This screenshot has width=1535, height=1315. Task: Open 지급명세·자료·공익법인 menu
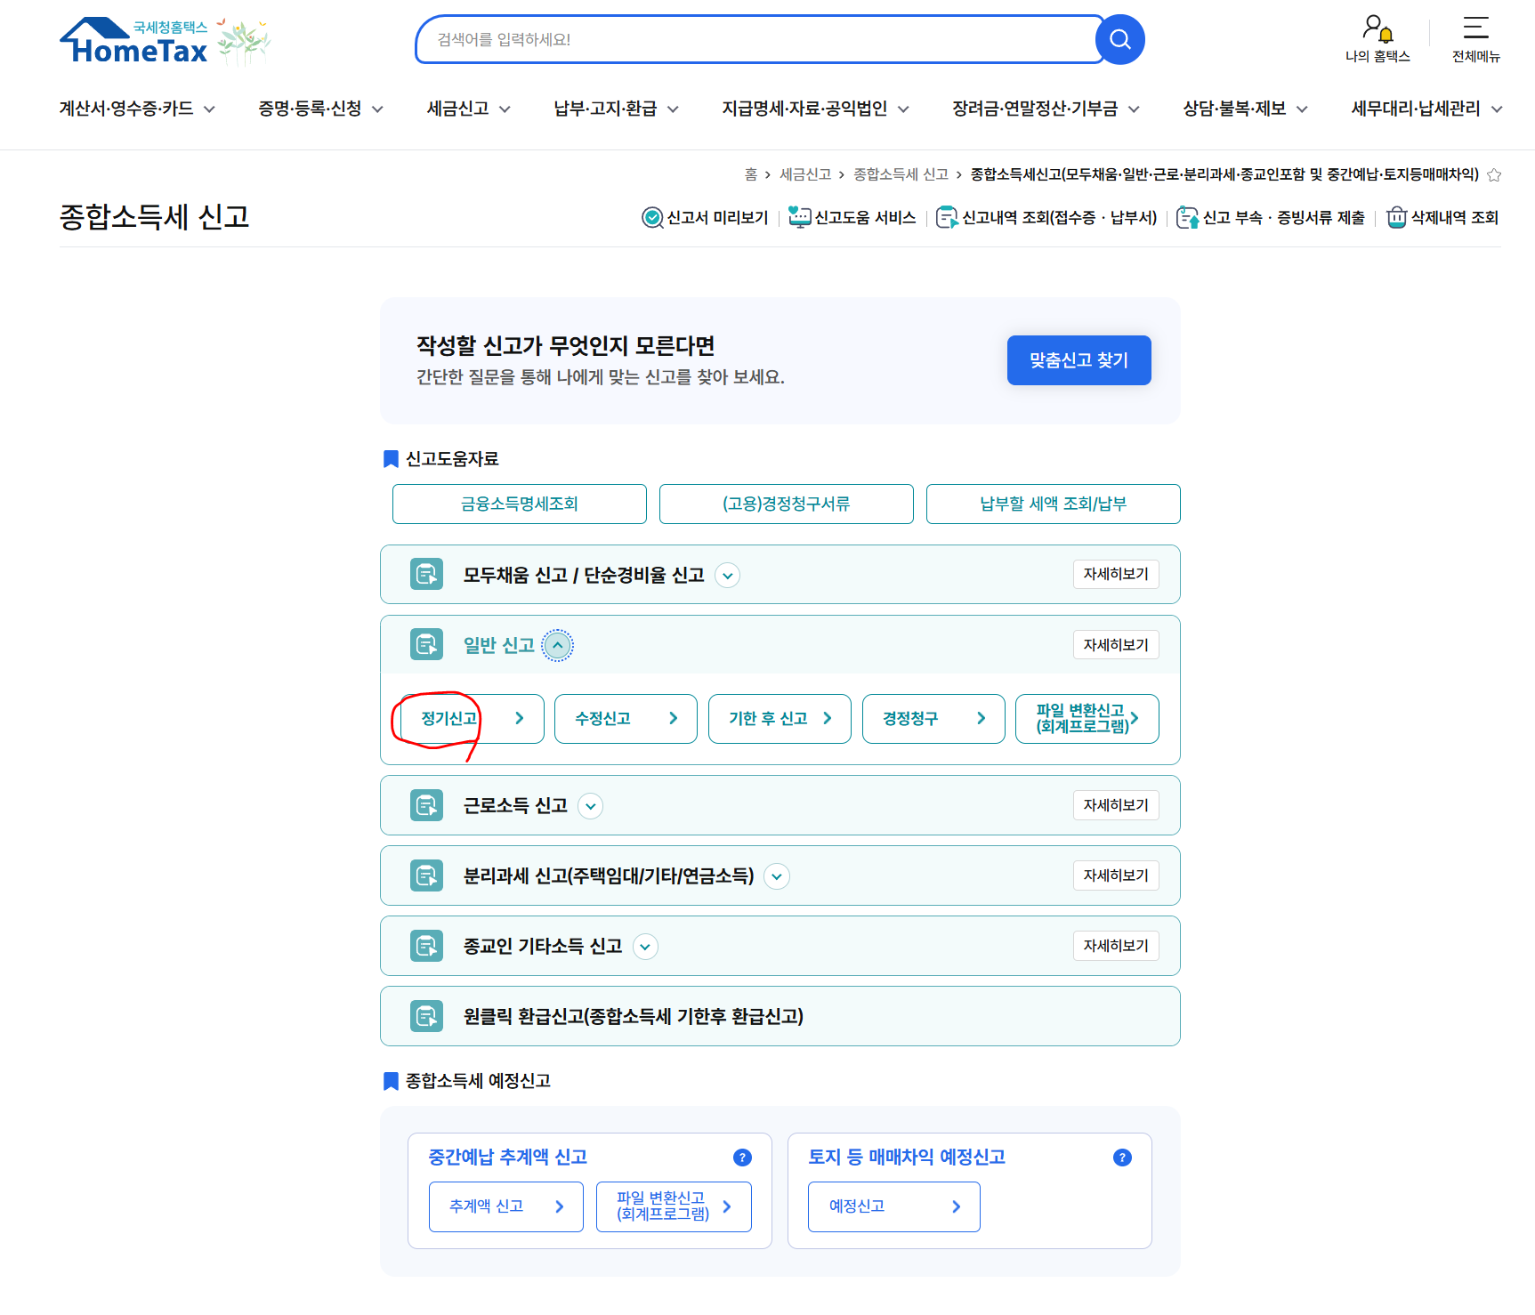pos(815,109)
